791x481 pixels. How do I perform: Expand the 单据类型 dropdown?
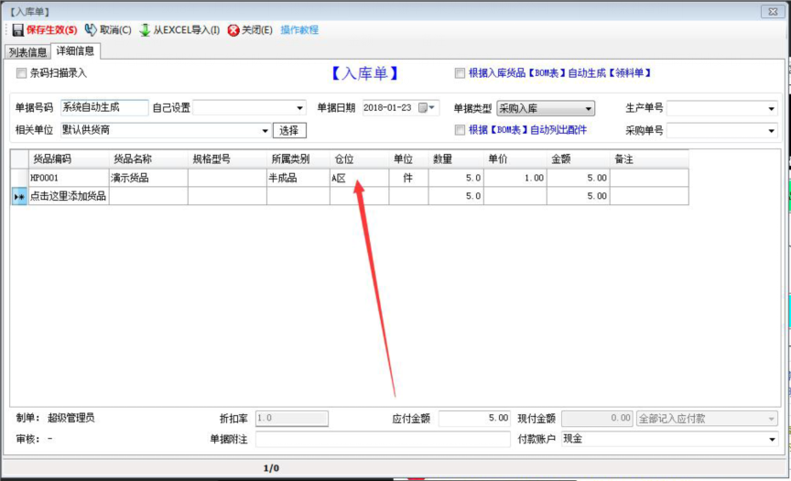[x=588, y=108]
